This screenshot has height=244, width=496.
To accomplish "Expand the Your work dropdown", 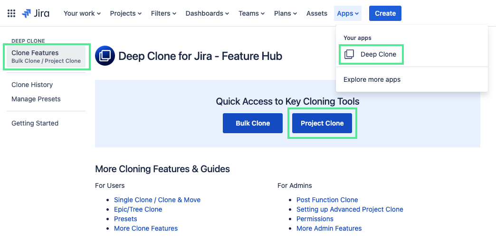I will (82, 13).
